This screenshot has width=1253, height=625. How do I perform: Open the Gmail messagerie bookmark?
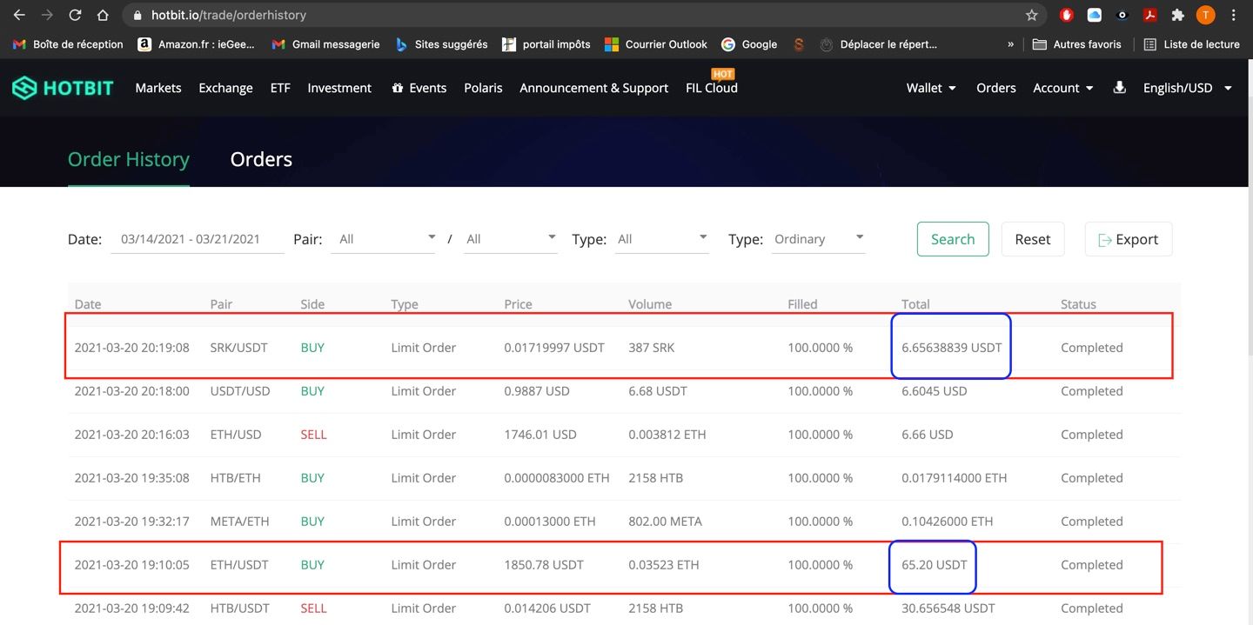326,44
